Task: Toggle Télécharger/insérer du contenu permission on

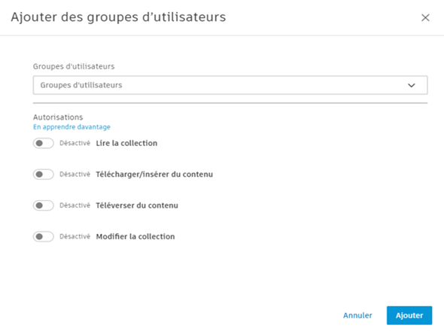Action: [44, 175]
